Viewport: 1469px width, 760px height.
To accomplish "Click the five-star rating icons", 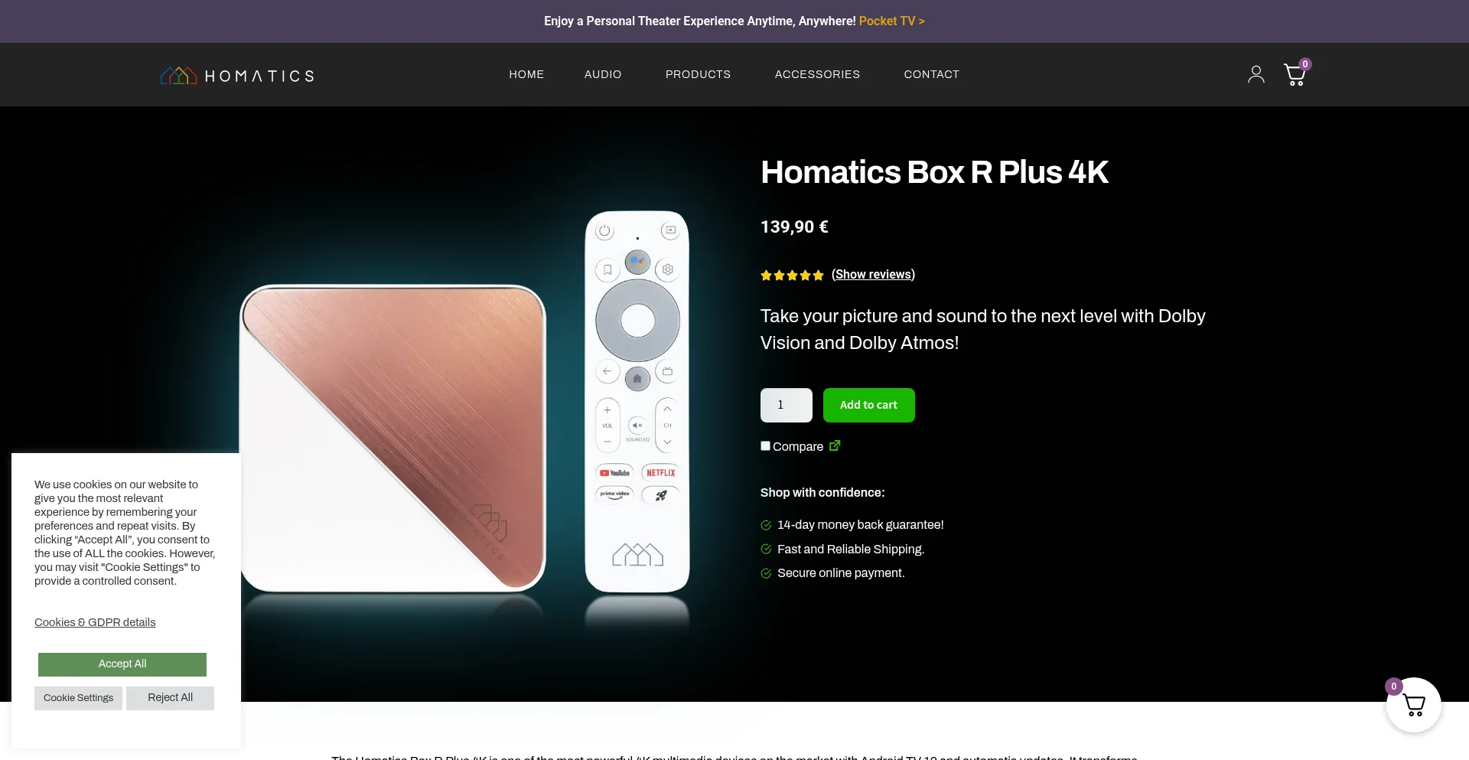I will [x=792, y=276].
